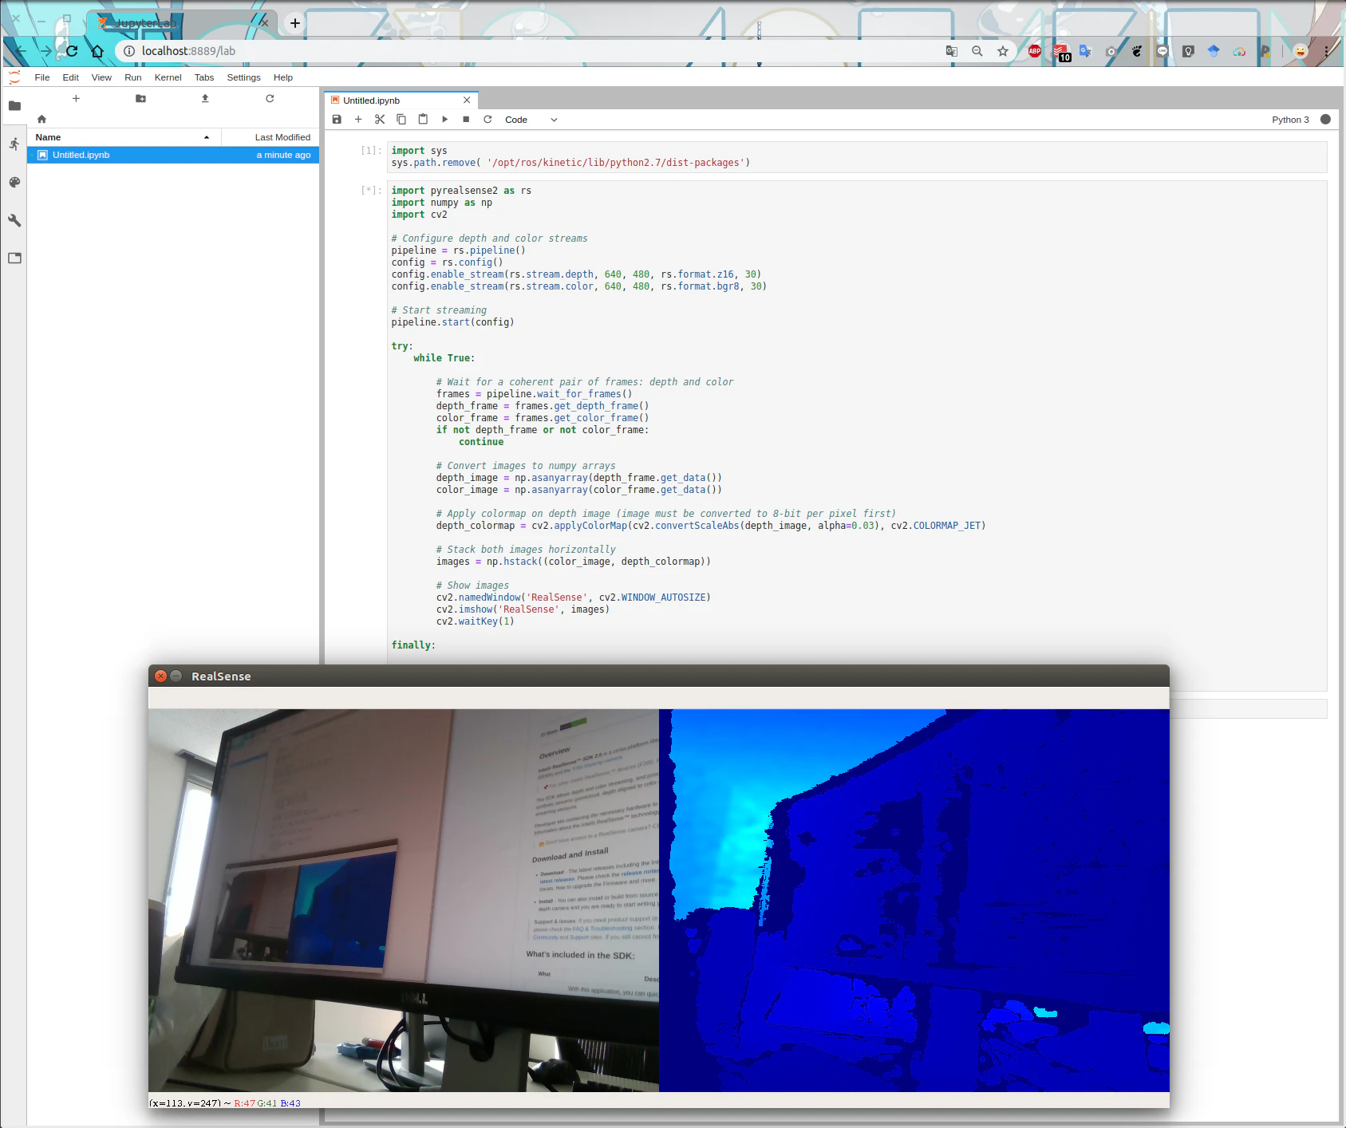Open the Commands palette sidebar icon

(14, 182)
